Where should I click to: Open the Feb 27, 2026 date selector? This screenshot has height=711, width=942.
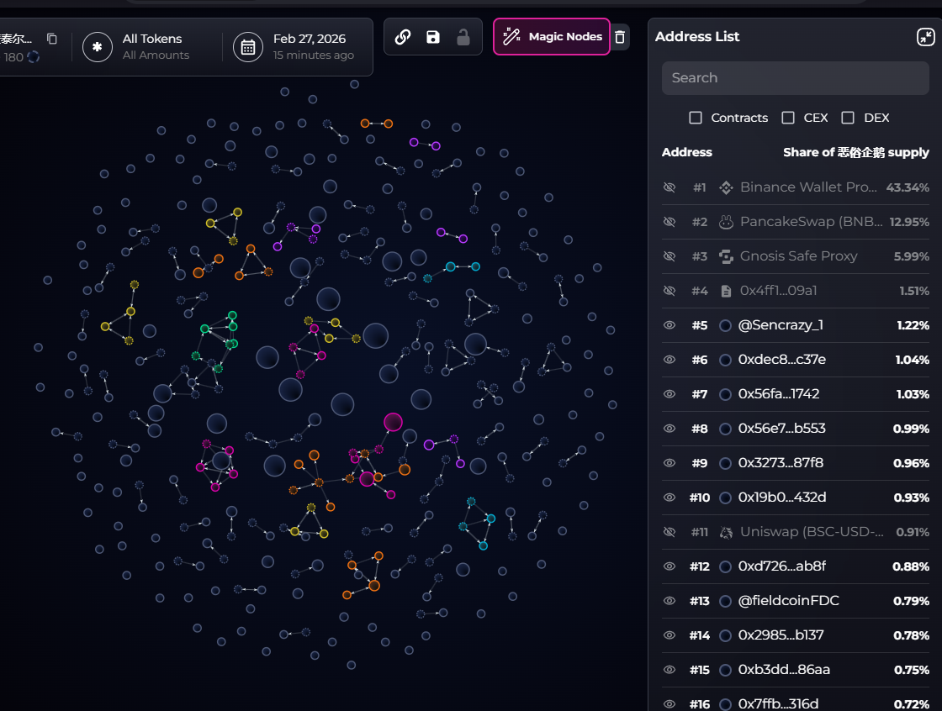[x=313, y=47]
